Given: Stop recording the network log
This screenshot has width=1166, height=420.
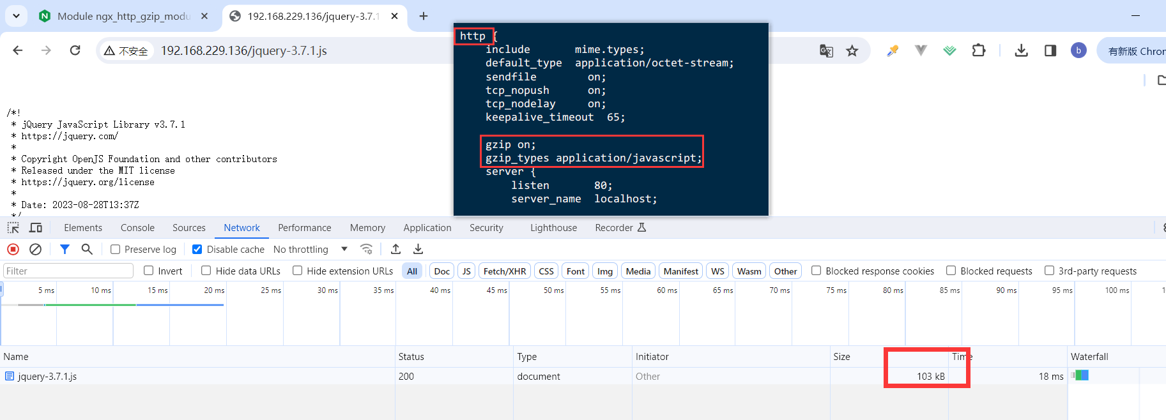Looking at the screenshot, I should pyautogui.click(x=13, y=250).
